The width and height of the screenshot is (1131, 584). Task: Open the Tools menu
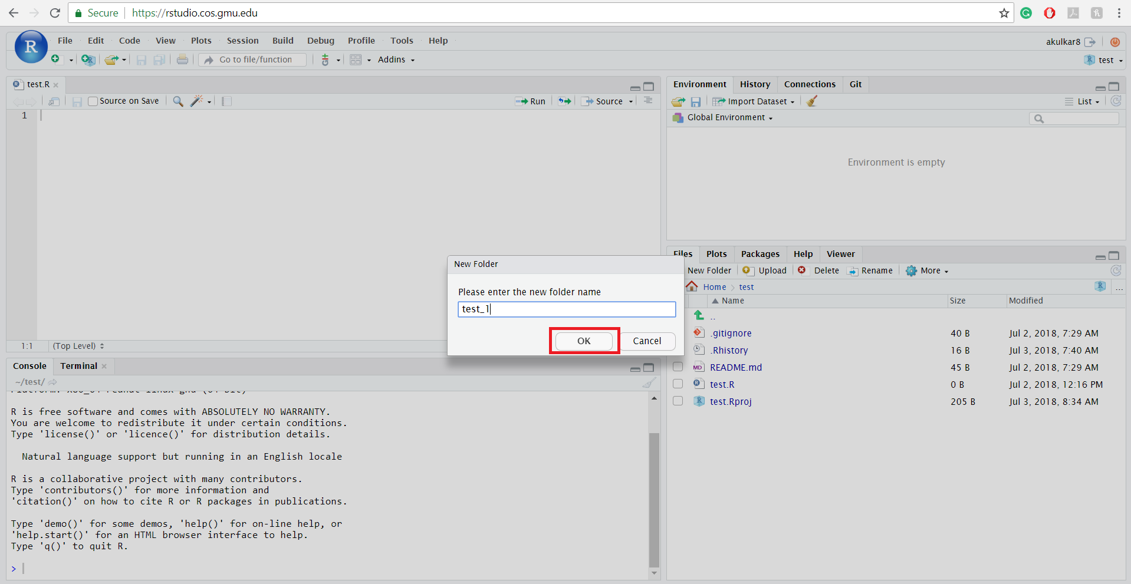402,41
